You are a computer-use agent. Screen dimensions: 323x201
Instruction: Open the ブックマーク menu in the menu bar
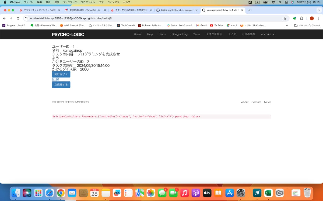click(x=70, y=2)
